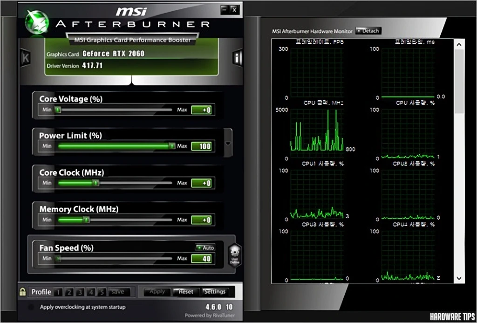Click the framerate FPS graph
The height and width of the screenshot is (323, 477).
click(x=317, y=73)
